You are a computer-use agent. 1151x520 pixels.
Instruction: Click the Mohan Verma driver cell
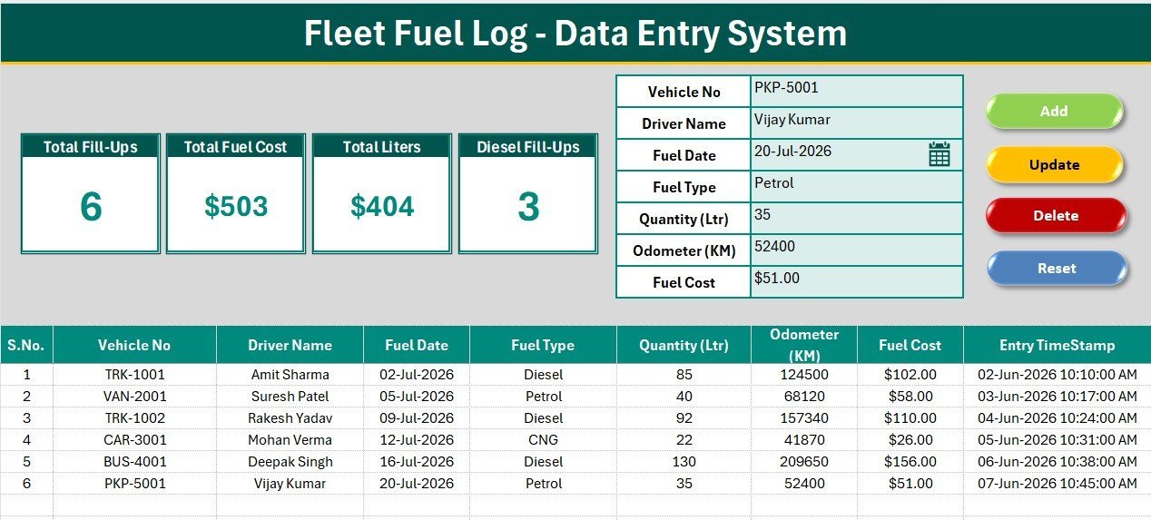point(290,439)
